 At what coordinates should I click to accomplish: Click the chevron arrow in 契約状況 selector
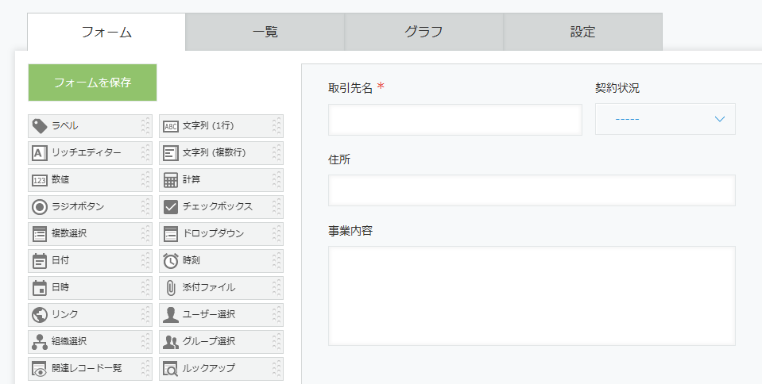(x=720, y=119)
